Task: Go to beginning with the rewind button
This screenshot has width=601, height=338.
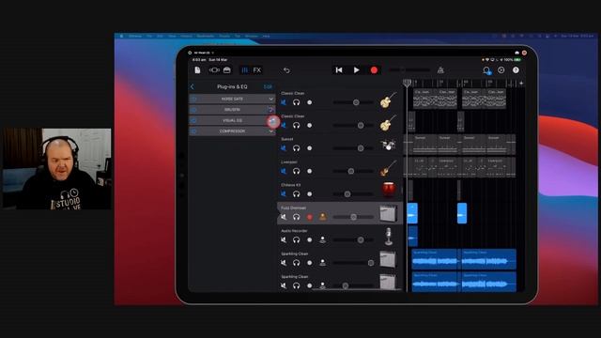Action: [339, 70]
